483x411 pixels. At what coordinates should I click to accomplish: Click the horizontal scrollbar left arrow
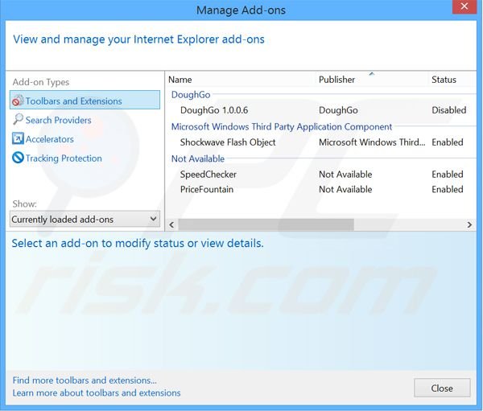pyautogui.click(x=171, y=224)
